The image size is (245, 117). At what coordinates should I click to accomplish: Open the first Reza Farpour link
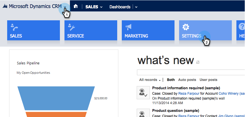(x=188, y=93)
